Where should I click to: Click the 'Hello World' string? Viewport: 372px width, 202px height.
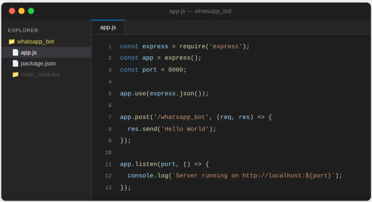click(x=185, y=129)
